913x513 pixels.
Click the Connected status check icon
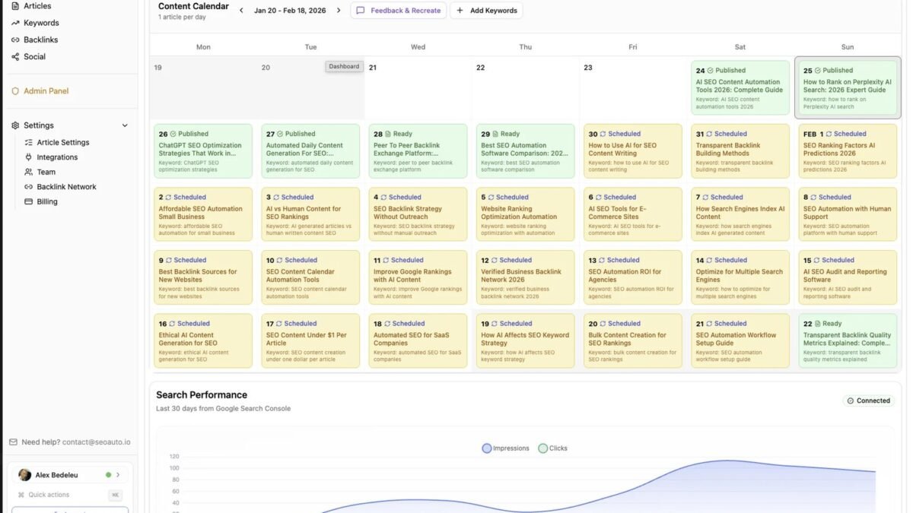click(x=851, y=401)
